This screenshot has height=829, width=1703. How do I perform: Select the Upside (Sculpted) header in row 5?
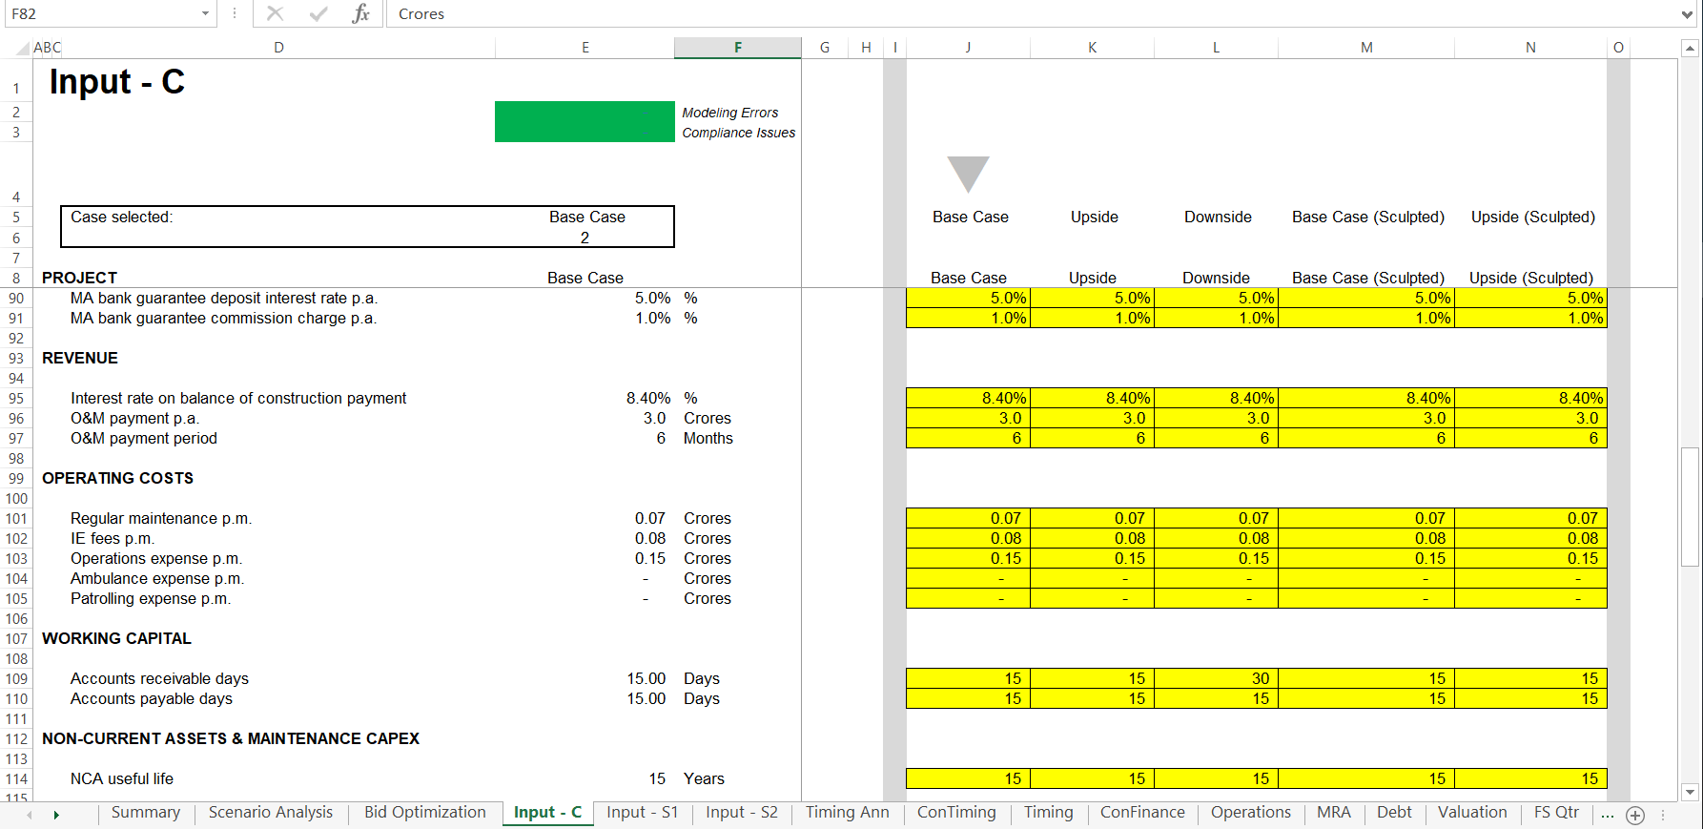tap(1532, 218)
